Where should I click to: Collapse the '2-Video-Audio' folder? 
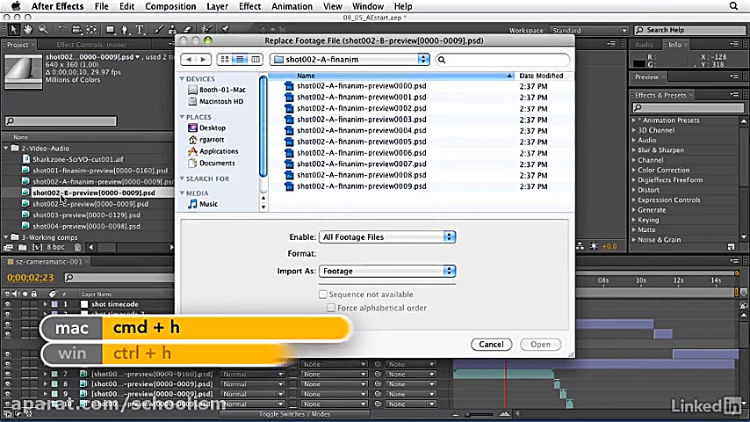coord(6,149)
